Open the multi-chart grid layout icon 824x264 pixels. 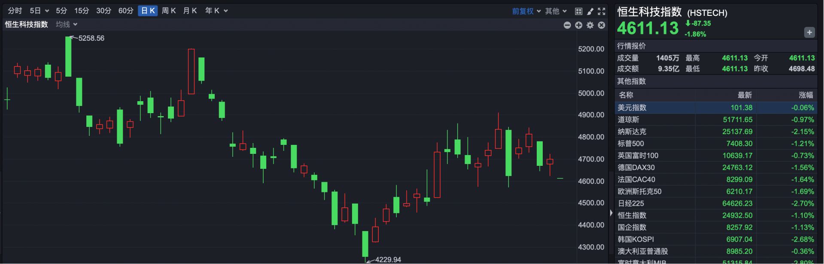[578, 11]
